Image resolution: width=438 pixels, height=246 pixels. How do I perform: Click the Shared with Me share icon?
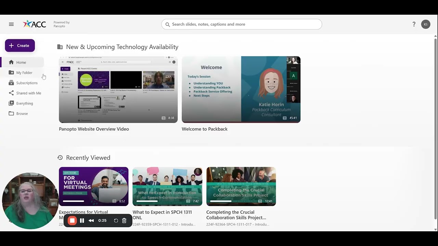tap(11, 93)
